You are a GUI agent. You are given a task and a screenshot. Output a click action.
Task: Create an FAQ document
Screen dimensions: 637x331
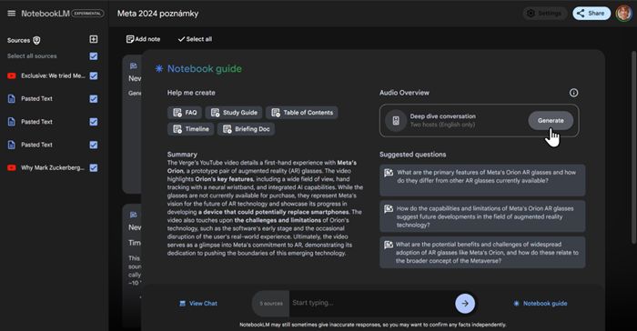click(185, 113)
